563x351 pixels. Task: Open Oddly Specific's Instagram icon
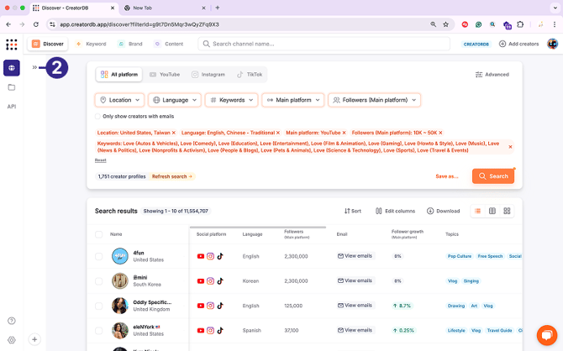coord(210,306)
